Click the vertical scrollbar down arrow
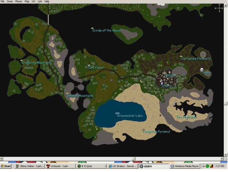The width and height of the screenshot is (228, 172). point(225,155)
